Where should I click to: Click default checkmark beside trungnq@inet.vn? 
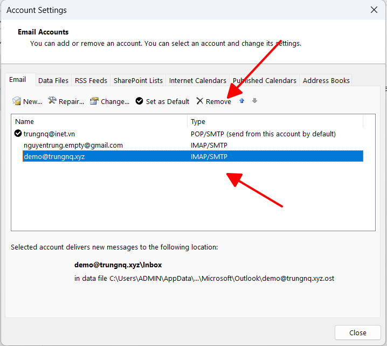coord(18,134)
